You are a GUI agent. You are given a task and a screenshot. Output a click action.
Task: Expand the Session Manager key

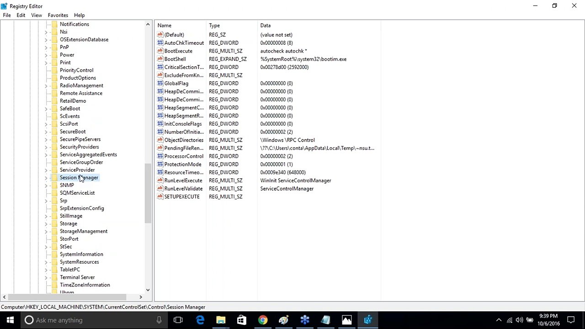click(46, 178)
